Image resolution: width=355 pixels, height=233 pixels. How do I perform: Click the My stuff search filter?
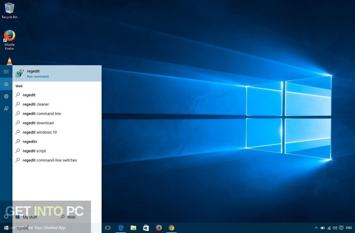[34, 217]
